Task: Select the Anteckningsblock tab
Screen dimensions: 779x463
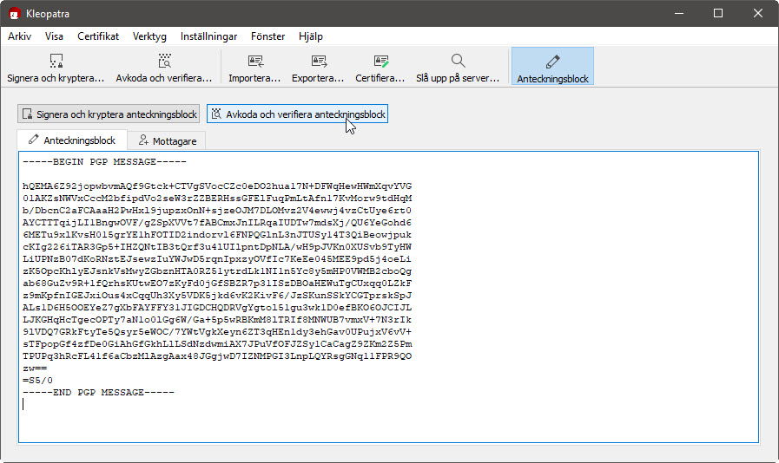Action: 72,140
